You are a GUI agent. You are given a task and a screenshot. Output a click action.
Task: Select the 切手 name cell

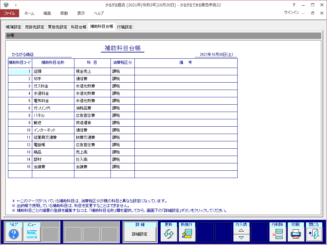tap(53, 79)
